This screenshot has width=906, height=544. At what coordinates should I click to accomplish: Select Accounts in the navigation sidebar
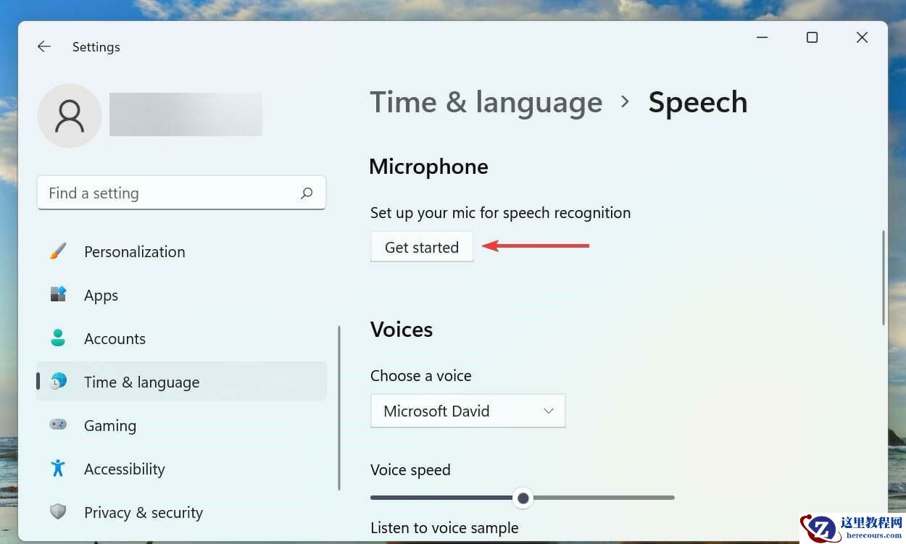[115, 338]
